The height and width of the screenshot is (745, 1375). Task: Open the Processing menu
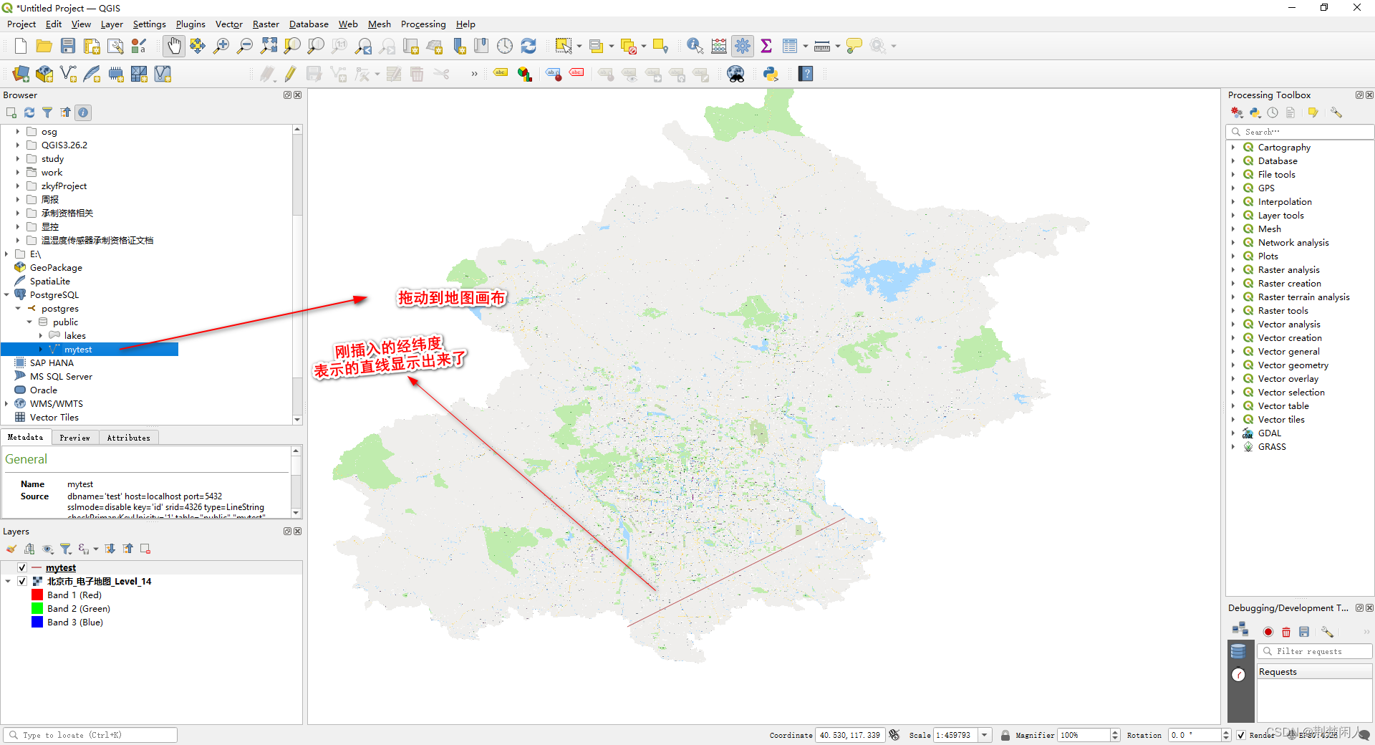click(x=423, y=24)
